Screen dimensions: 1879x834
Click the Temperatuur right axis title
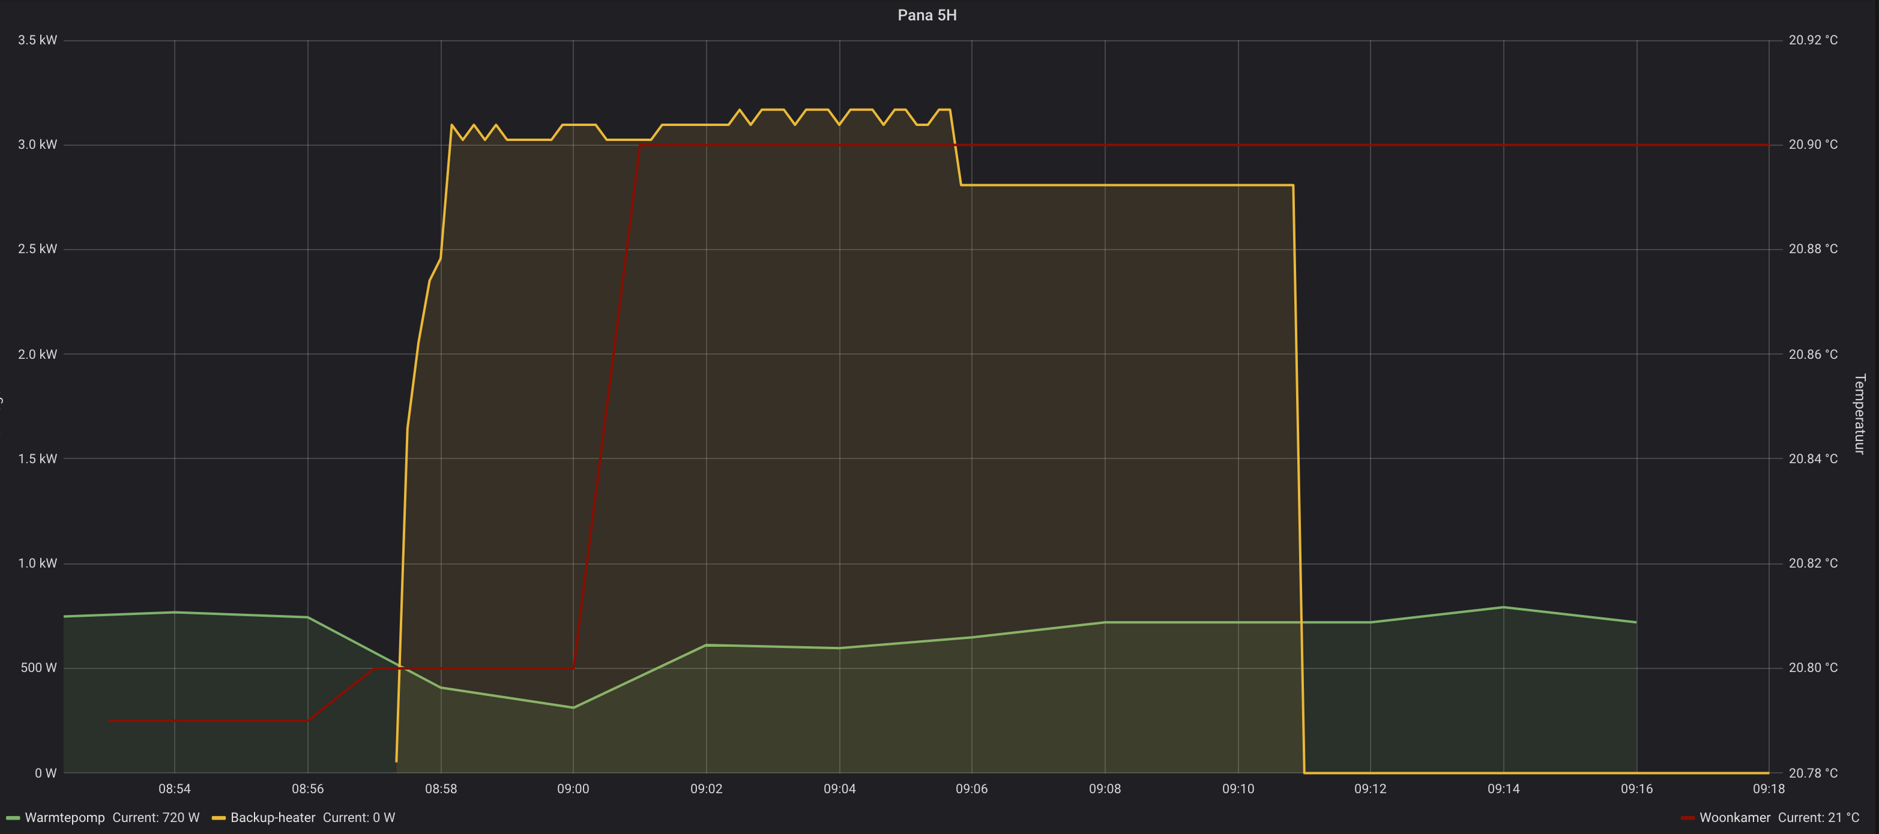pyautogui.click(x=1859, y=414)
